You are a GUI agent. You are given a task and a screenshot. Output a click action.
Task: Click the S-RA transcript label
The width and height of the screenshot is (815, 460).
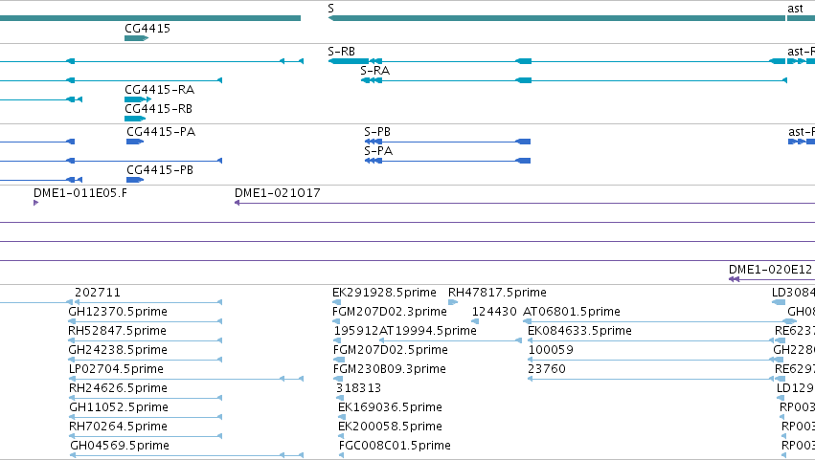(x=374, y=70)
